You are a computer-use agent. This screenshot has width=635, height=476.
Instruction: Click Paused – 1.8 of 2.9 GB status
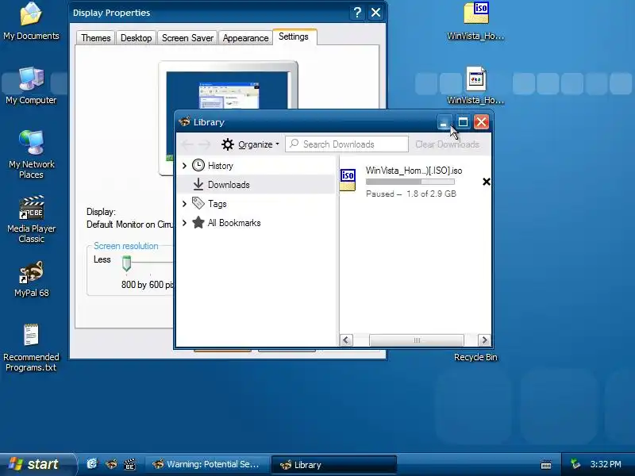click(411, 194)
